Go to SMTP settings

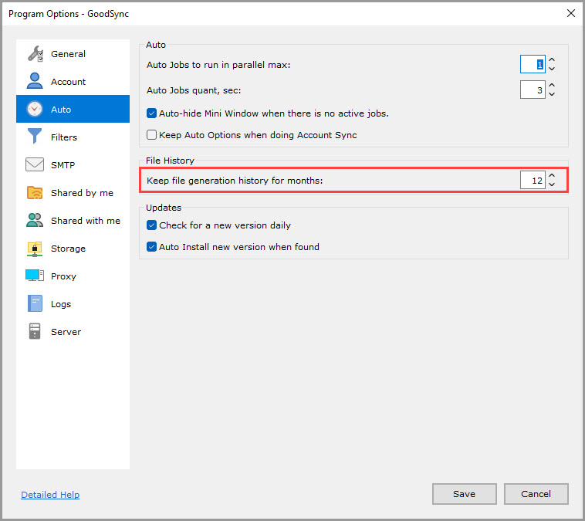(x=73, y=164)
